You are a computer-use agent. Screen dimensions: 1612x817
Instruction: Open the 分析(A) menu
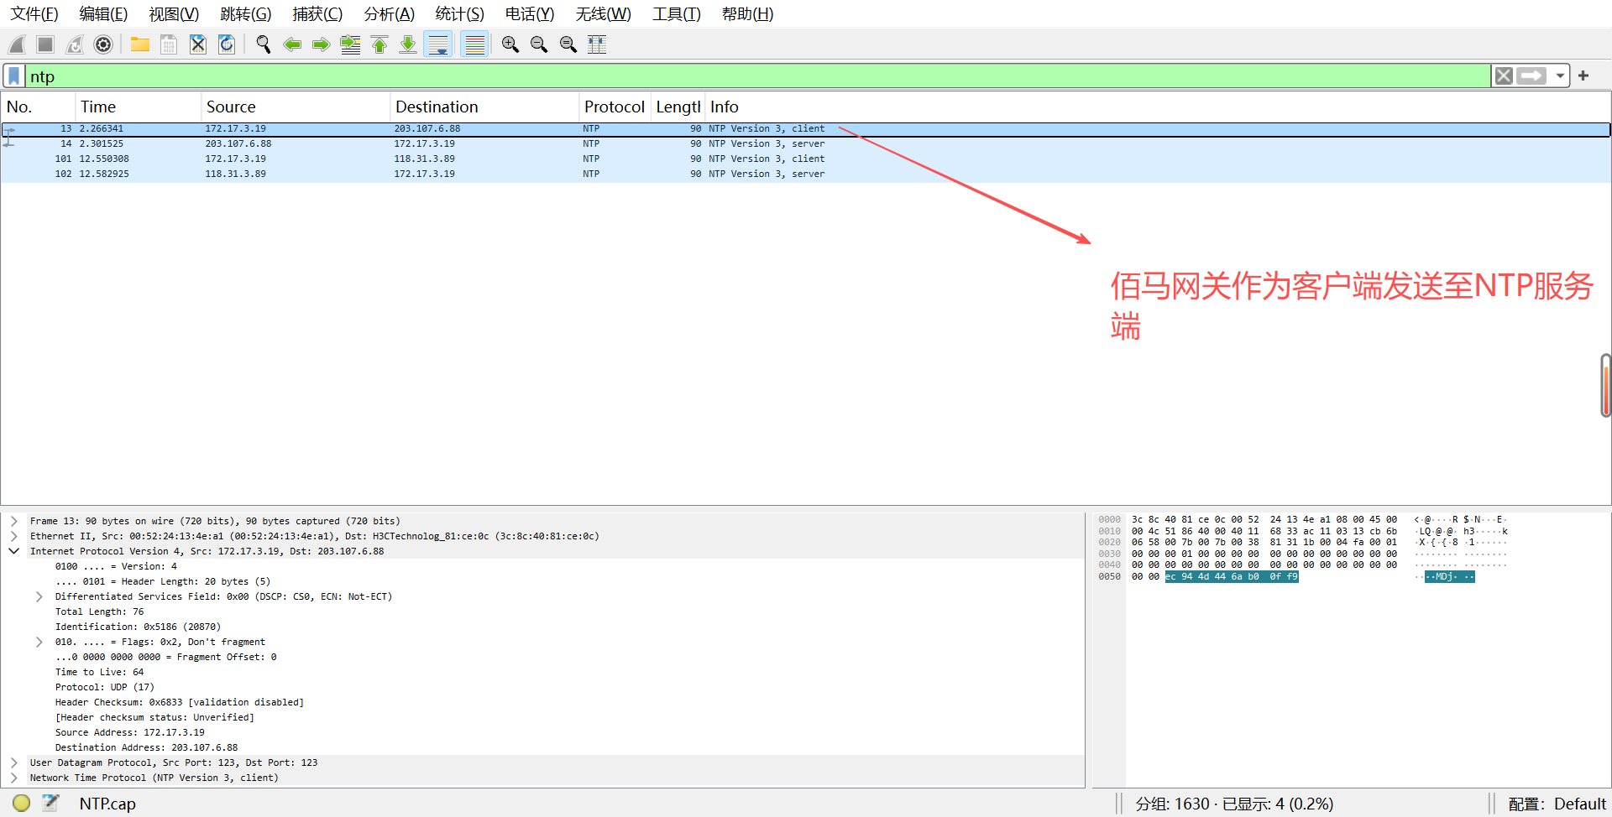coord(389,14)
